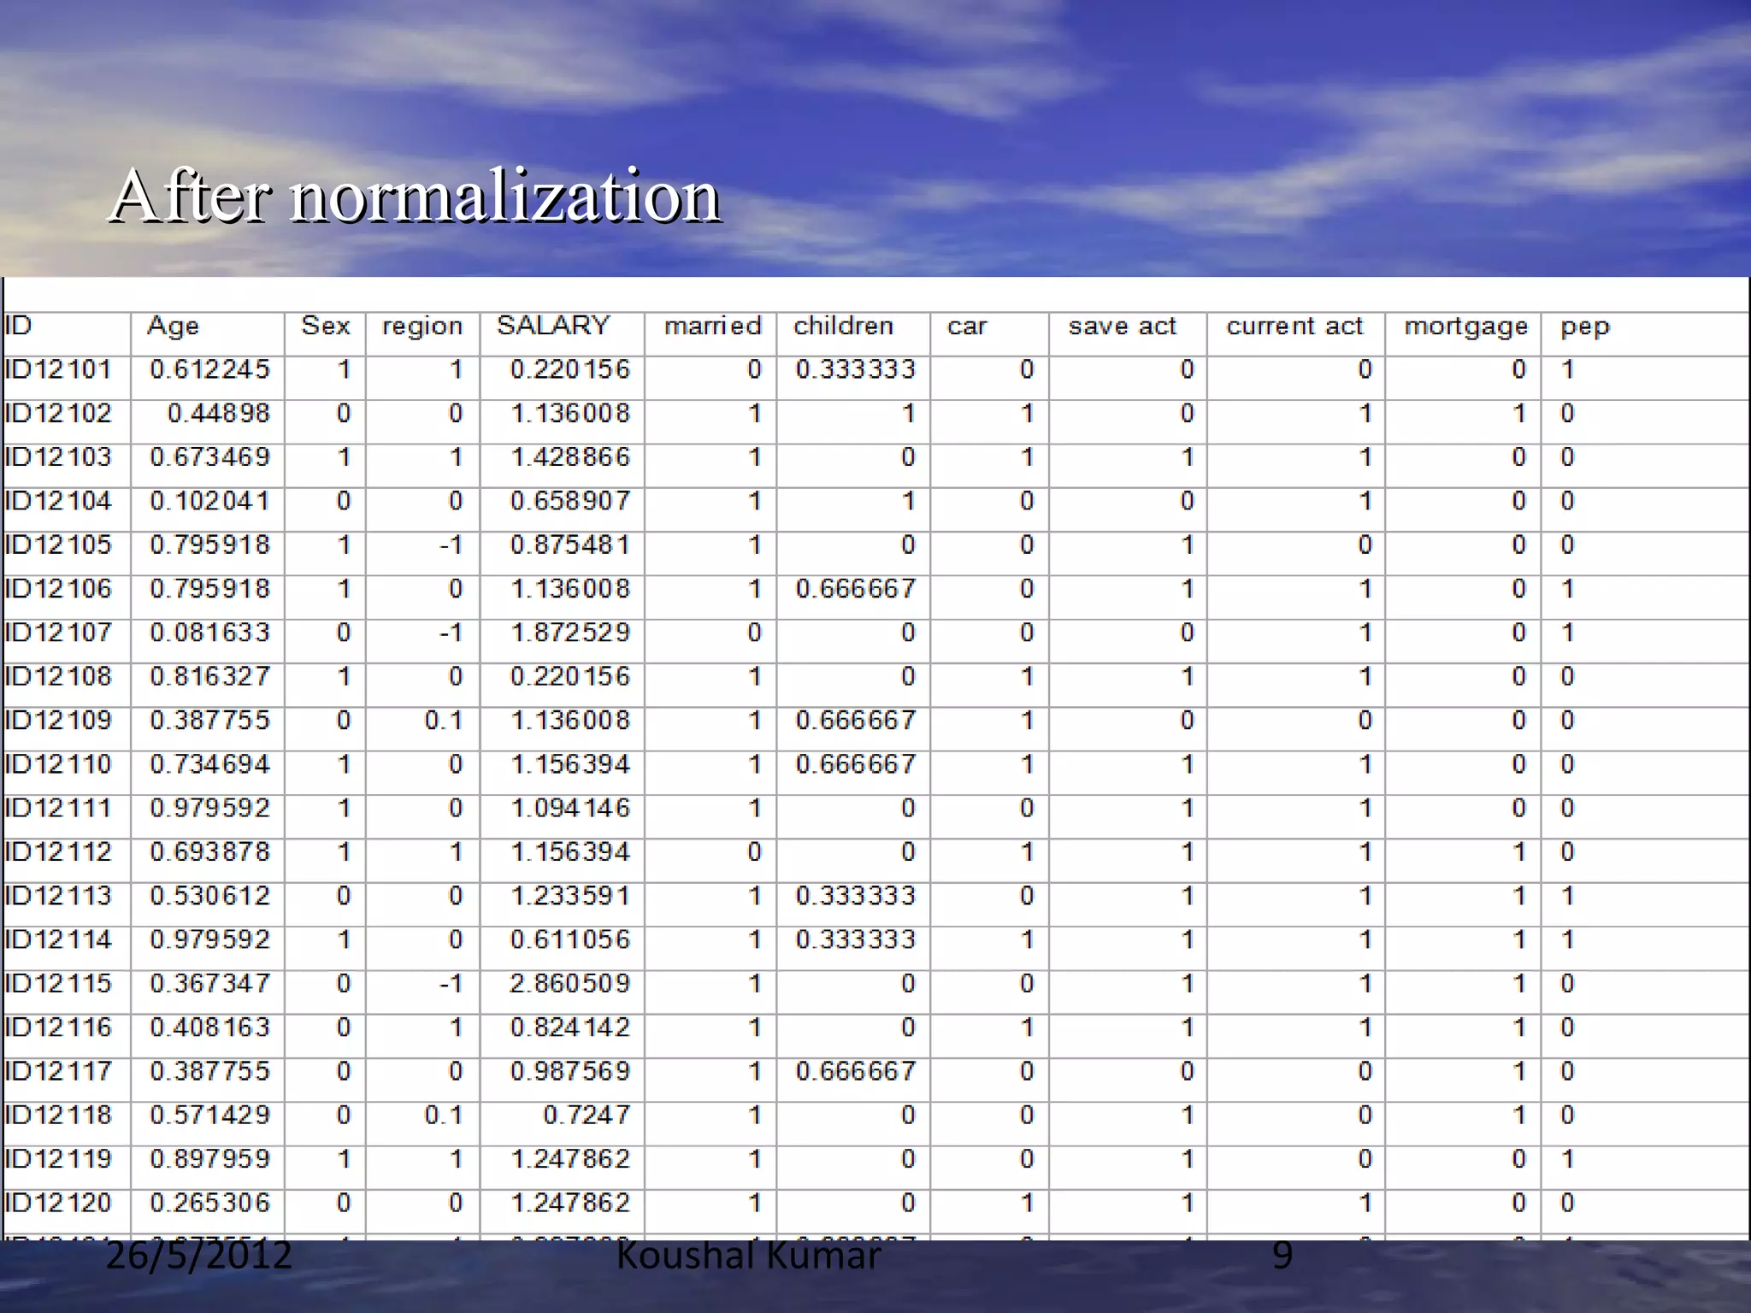Viewport: 1751px width, 1313px height.
Task: Click Age value 0.897959
Action: pyautogui.click(x=210, y=1159)
